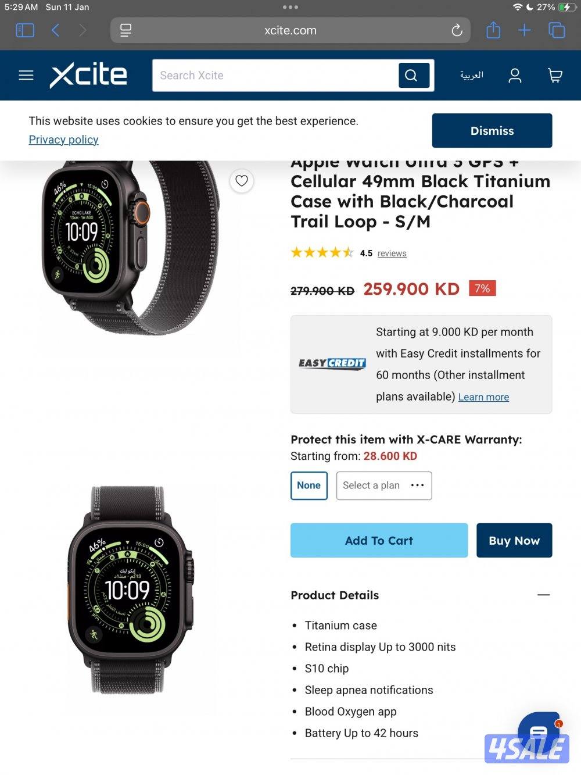The width and height of the screenshot is (581, 775).
Task: Open the user account icon
Action: click(x=515, y=76)
